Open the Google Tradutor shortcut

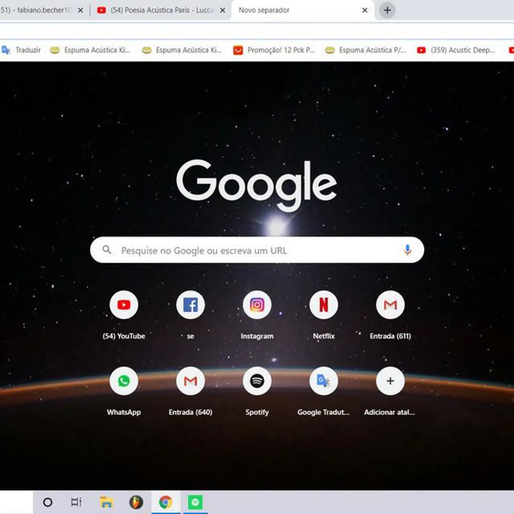click(x=323, y=381)
